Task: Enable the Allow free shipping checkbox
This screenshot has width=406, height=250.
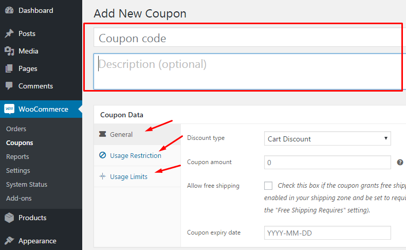Action: 268,186
